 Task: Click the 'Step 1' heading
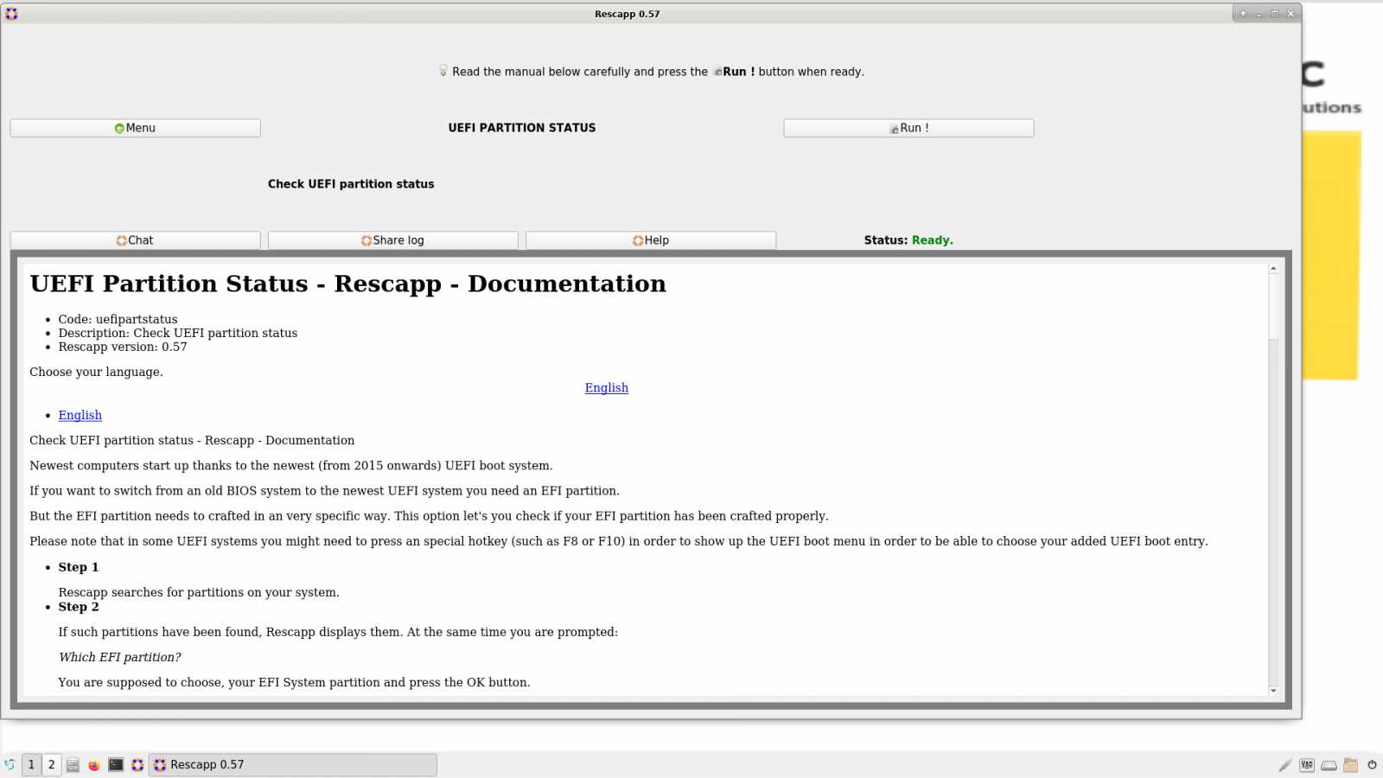point(79,567)
